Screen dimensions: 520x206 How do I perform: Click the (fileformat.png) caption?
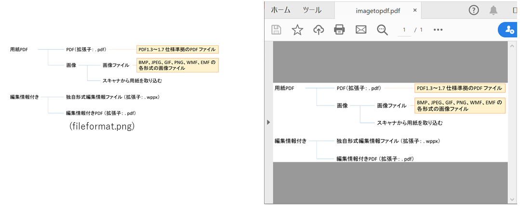pyautogui.click(x=102, y=127)
